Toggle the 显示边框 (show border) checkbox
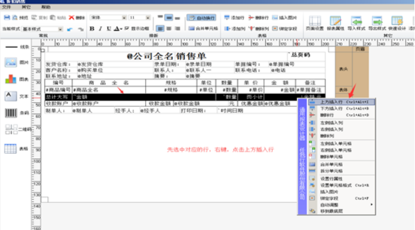This screenshot has height=230, width=415. [127, 28]
